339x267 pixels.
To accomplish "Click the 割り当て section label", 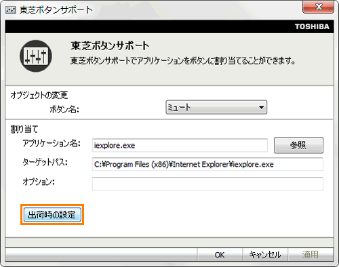I will click(x=24, y=129).
